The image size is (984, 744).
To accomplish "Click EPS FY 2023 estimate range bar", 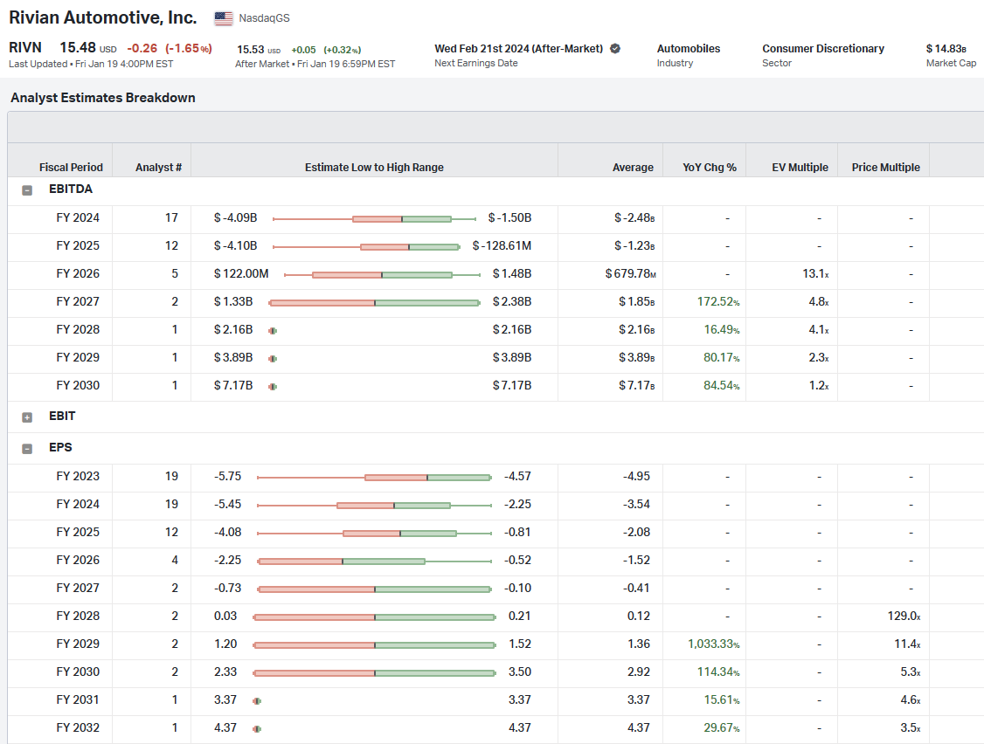I will pyautogui.click(x=375, y=478).
